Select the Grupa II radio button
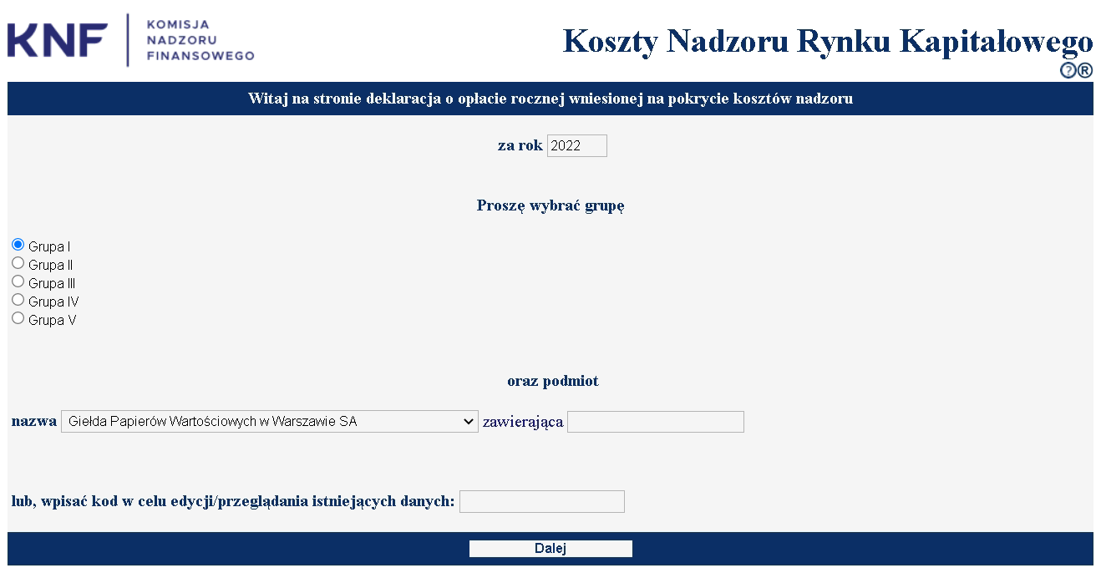The image size is (1101, 578). pos(18,263)
